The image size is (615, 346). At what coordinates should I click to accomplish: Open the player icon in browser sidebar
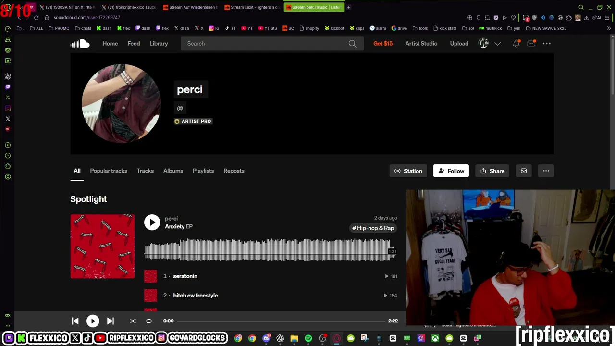pyautogui.click(x=8, y=145)
